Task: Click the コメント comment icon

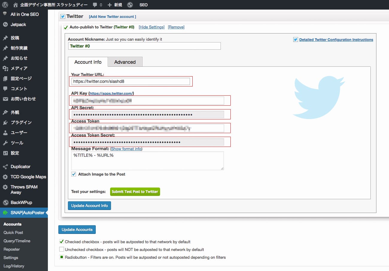Action: (x=5, y=89)
